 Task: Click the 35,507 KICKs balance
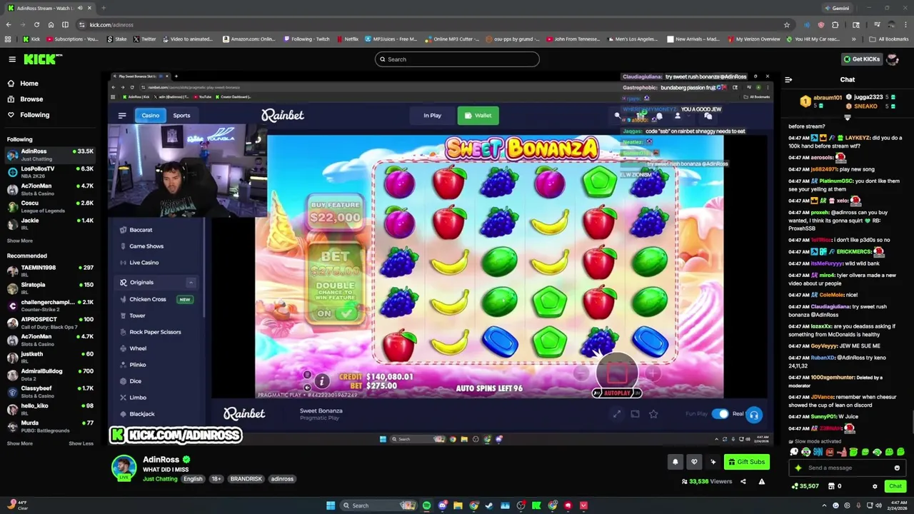tap(805, 486)
